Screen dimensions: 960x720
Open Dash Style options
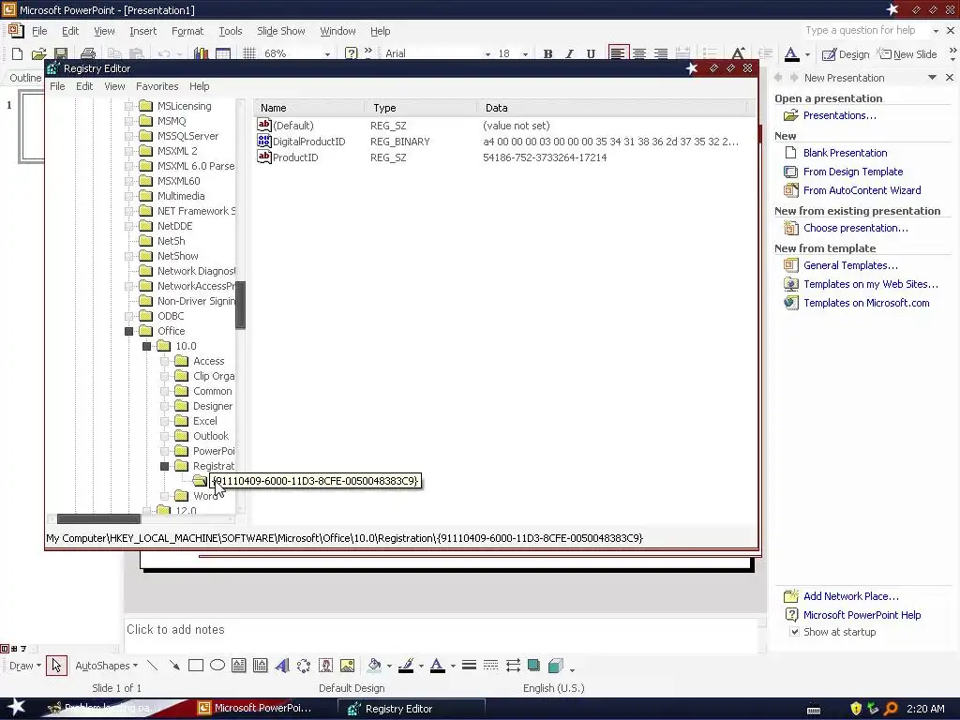[x=490, y=666]
